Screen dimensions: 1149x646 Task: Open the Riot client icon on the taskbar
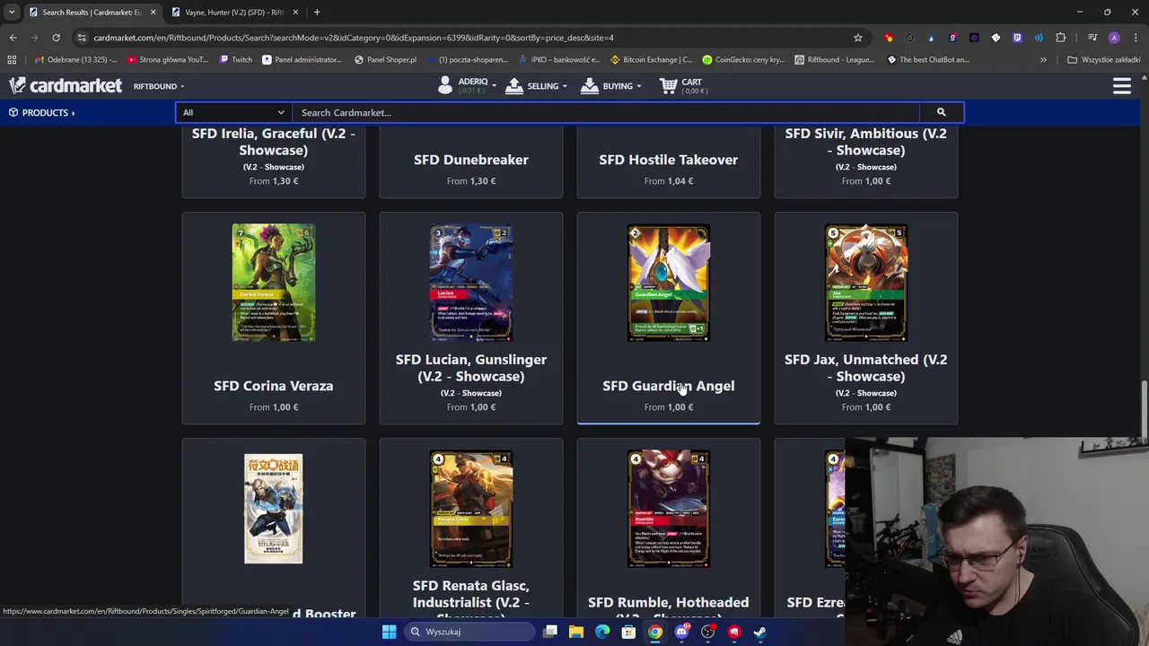click(733, 632)
